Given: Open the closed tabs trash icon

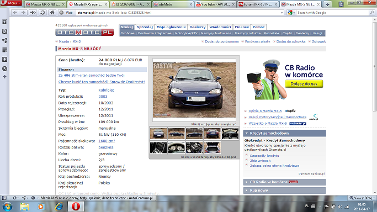Looking at the screenshot, I should pos(341,4).
